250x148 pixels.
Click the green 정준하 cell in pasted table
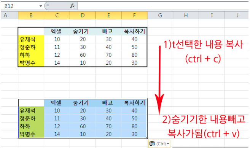click(x=31, y=118)
